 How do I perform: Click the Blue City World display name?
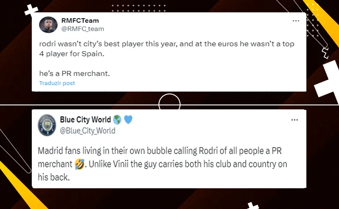(85, 119)
